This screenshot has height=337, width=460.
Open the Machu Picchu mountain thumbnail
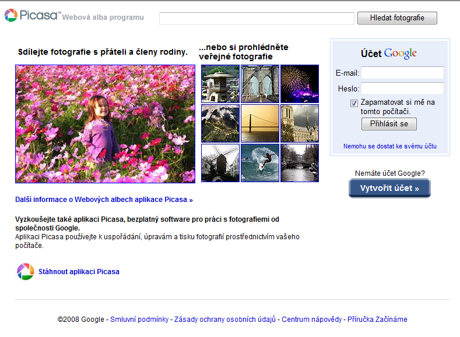220,123
